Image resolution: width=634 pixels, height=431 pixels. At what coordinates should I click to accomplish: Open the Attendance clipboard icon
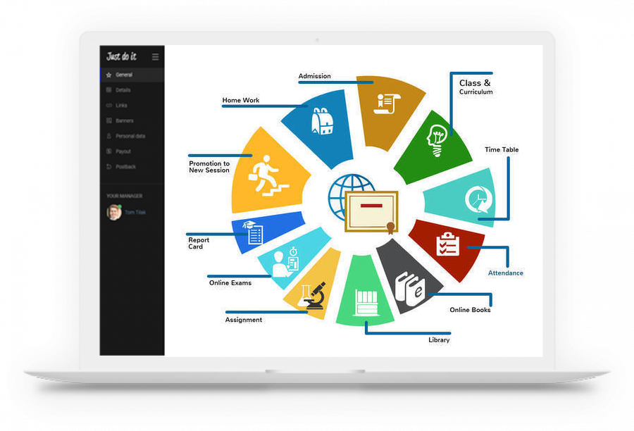pos(447,244)
